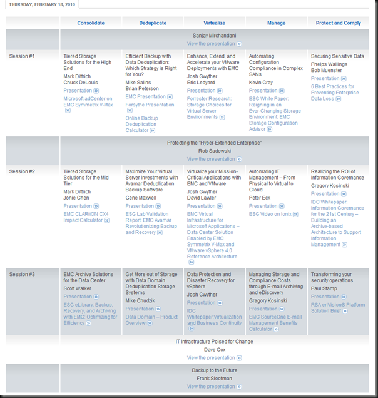This screenshot has height=398, width=378.
Task: Open EMC CLARiiON CX4 Impact Calculator link
Action: tap(86, 217)
